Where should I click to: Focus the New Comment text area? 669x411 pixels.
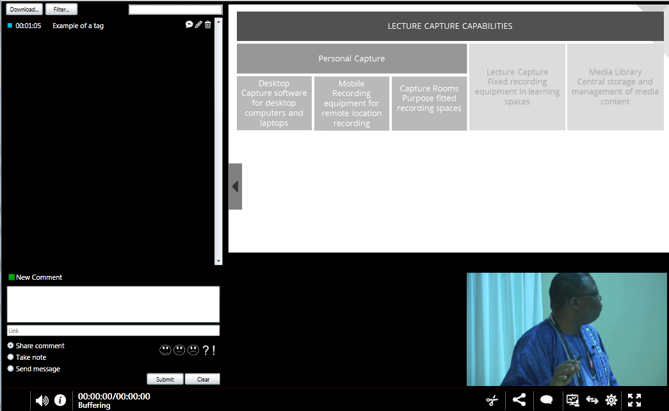[113, 304]
